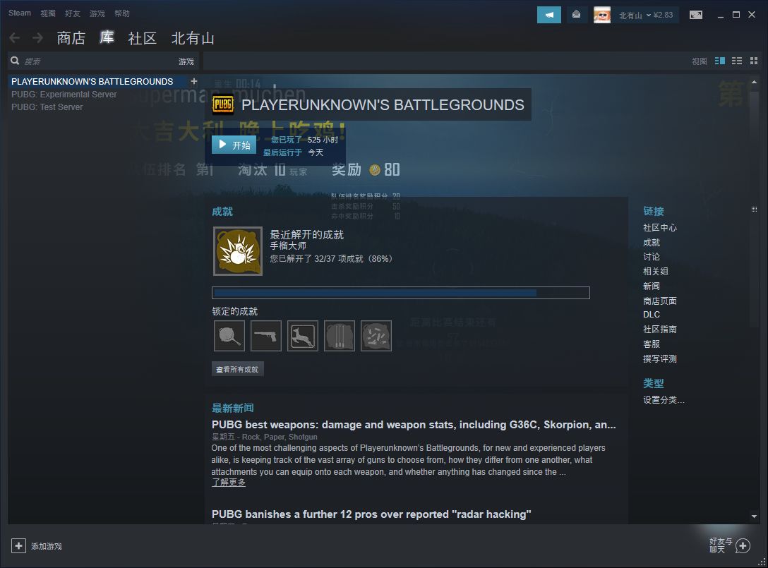Go to the 库 tab
This screenshot has height=568, width=768.
click(x=107, y=37)
